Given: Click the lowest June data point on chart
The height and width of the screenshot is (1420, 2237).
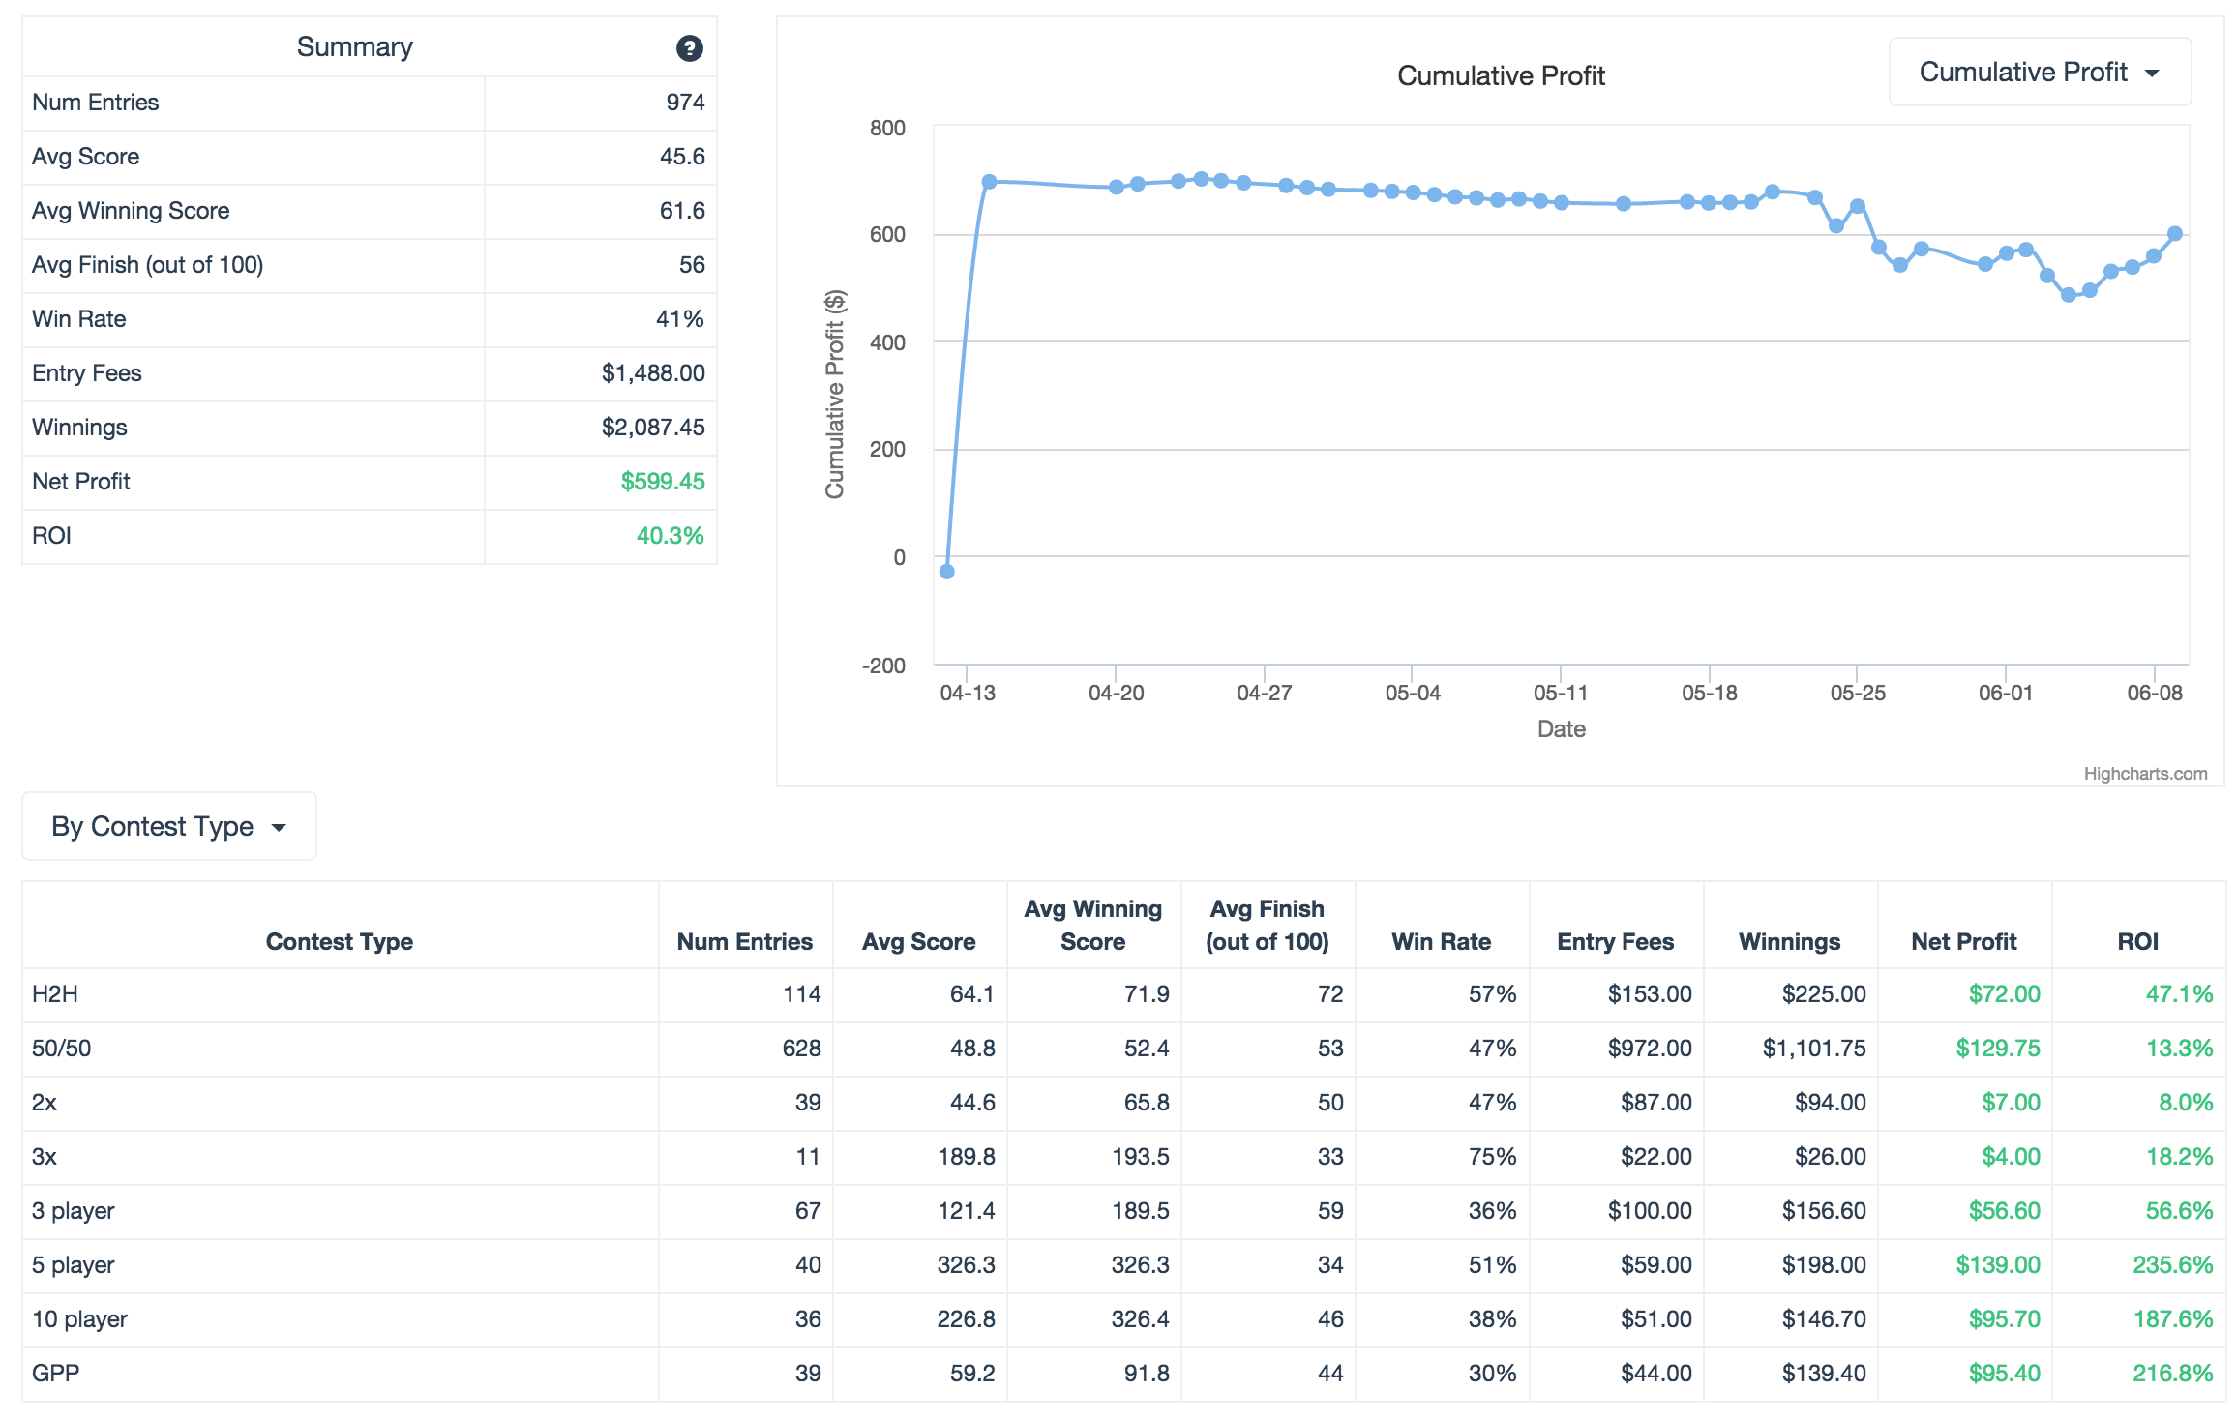Looking at the screenshot, I should click(2068, 295).
